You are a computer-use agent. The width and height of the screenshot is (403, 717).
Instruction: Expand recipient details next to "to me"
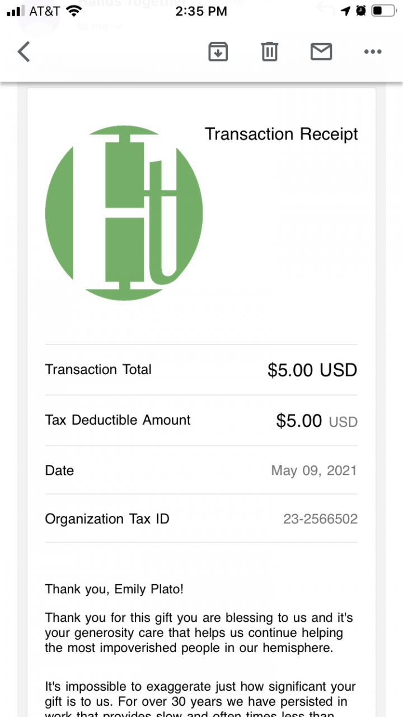tap(118, 26)
